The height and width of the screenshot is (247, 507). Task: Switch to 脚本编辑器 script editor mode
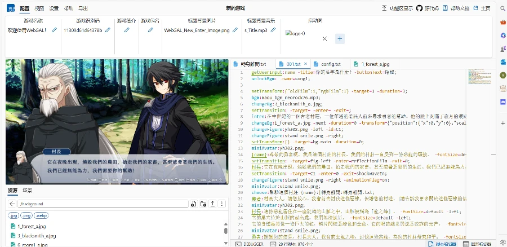(442, 244)
